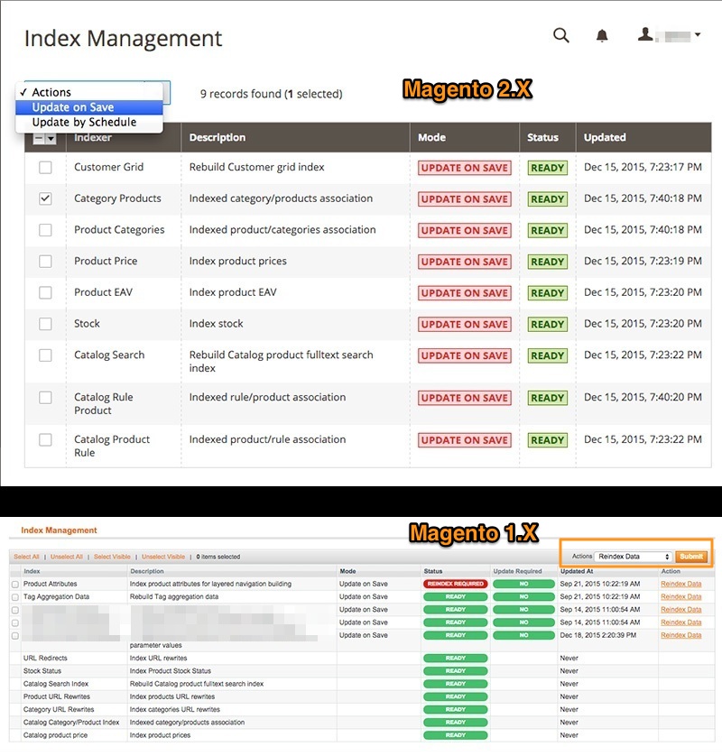Click NO badge for Product Attributes row

click(523, 584)
